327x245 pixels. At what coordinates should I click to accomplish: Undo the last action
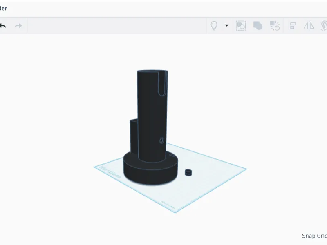tap(3, 26)
